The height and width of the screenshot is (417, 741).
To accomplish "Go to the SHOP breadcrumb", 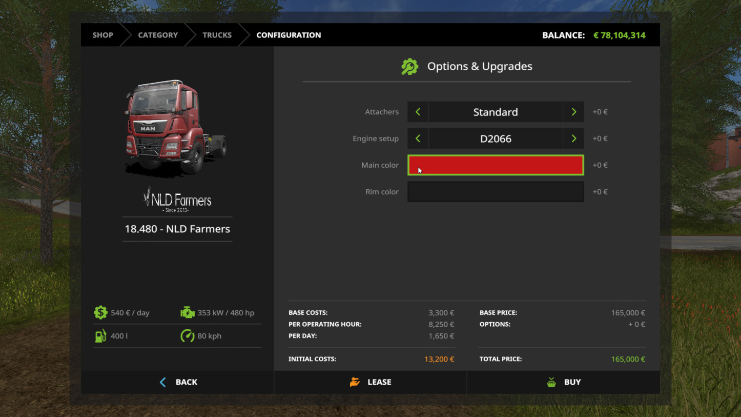I will [102, 35].
